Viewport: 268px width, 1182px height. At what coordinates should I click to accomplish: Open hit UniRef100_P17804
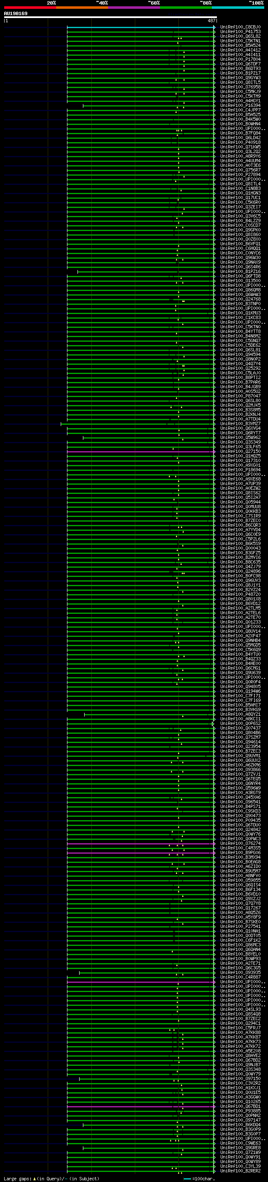pyautogui.click(x=240, y=60)
